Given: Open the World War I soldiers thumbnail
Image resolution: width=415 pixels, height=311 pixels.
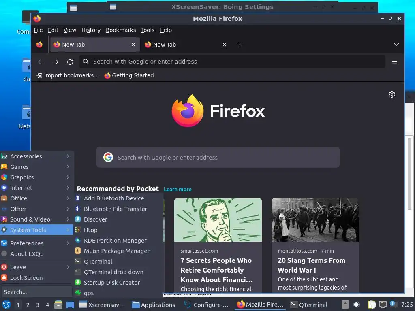Looking at the screenshot, I should [315, 220].
